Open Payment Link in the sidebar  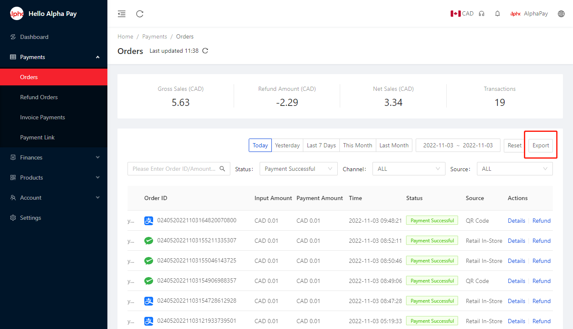click(x=54, y=137)
